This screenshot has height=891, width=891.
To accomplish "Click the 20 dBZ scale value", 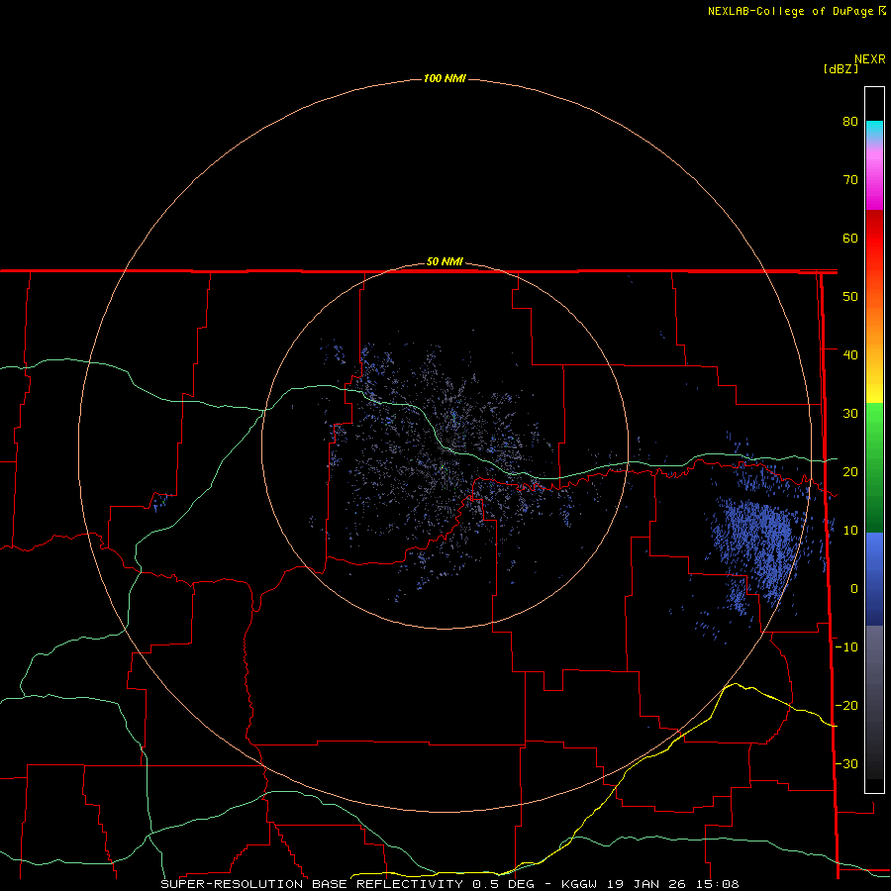I will click(850, 472).
